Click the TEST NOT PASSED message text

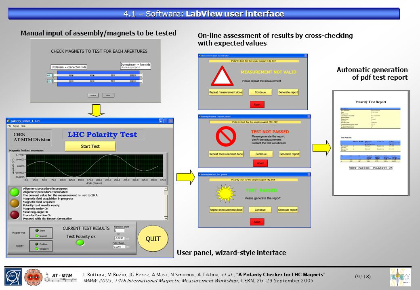tap(270, 132)
